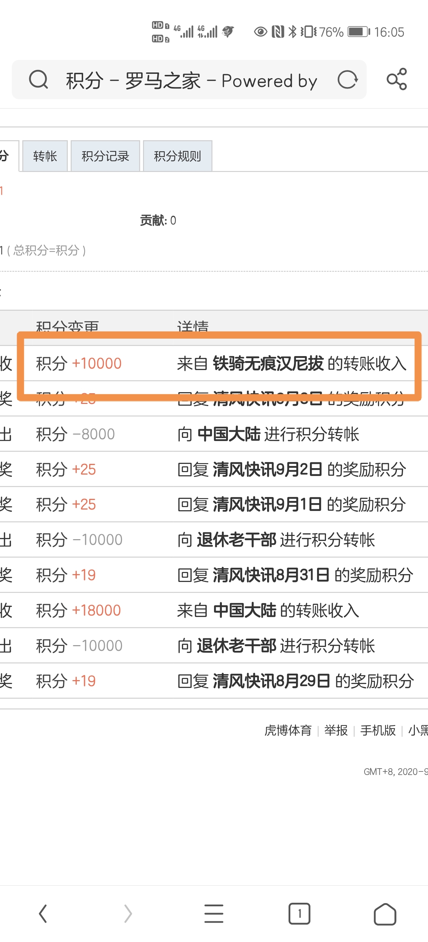Open the 虎博体育 footer link
The image size is (428, 942).
click(x=288, y=730)
